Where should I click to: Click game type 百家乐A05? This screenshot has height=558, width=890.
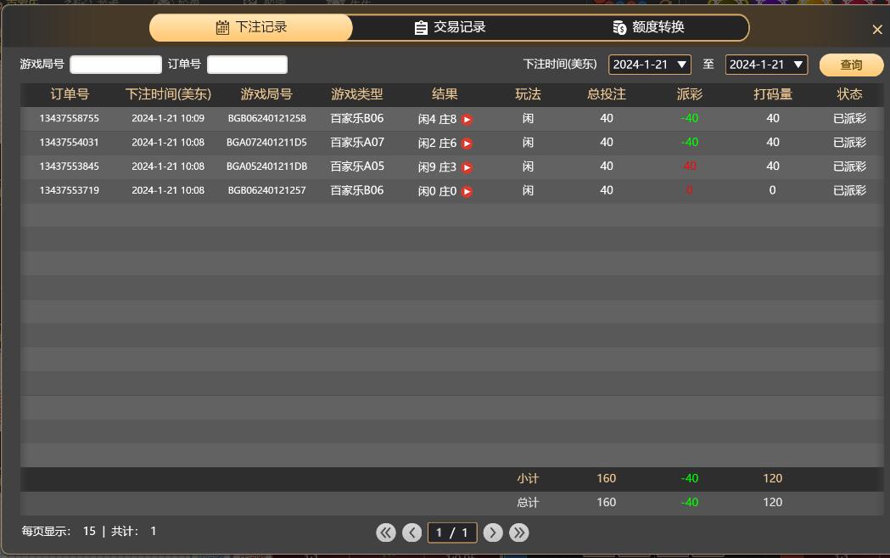tap(357, 166)
